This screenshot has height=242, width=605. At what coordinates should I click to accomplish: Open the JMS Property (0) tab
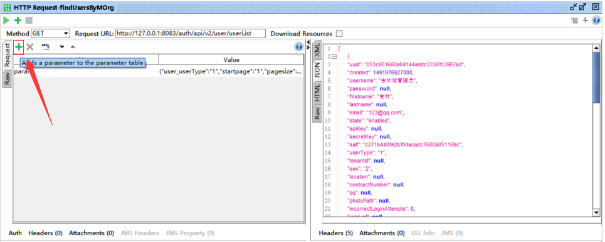pyautogui.click(x=190, y=233)
